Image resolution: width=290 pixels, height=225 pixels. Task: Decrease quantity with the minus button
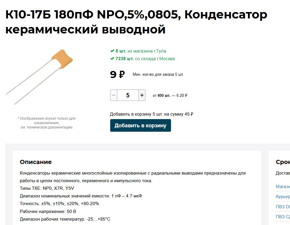(114, 95)
